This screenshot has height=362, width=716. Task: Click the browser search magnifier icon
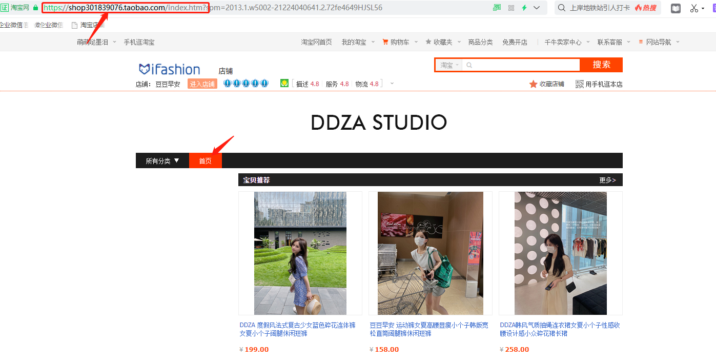coord(562,8)
